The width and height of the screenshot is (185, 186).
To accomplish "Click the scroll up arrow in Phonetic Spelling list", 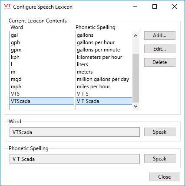I will [x=135, y=35].
